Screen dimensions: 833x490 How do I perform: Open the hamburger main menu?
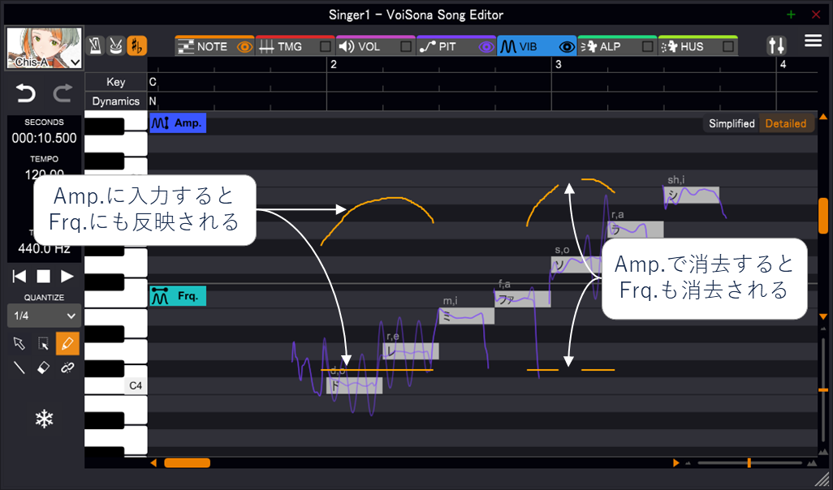tap(813, 41)
